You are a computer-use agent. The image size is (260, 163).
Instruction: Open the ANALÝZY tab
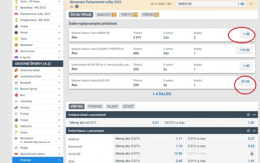point(106,15)
